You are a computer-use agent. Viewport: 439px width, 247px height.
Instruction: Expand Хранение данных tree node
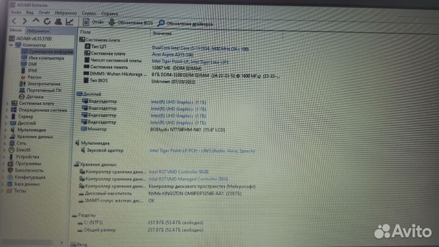coord(5,137)
